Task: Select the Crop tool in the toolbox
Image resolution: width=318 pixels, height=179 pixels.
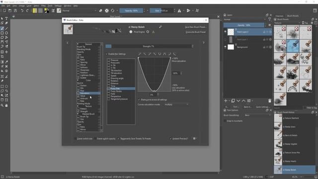Action: tap(2, 57)
